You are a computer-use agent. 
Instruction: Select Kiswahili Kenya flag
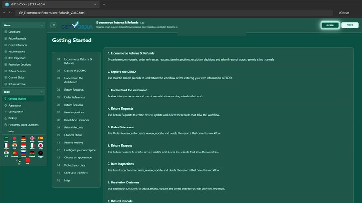(x=32, y=153)
